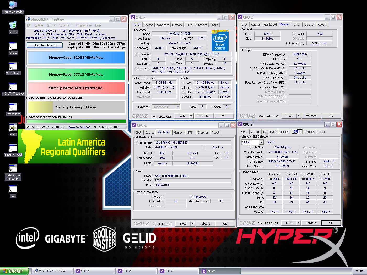367x275 pixels.
Task: Click the Memory-Latency result bar
Action: [76, 107]
